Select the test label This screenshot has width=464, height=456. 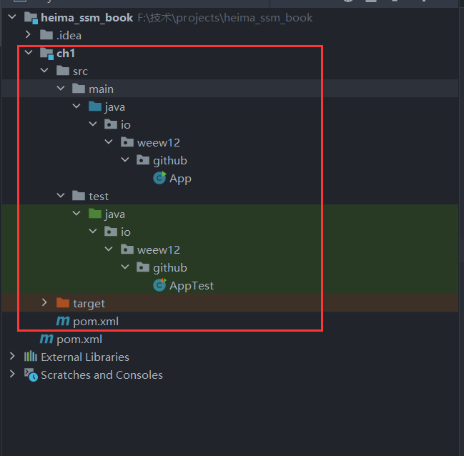[99, 196]
